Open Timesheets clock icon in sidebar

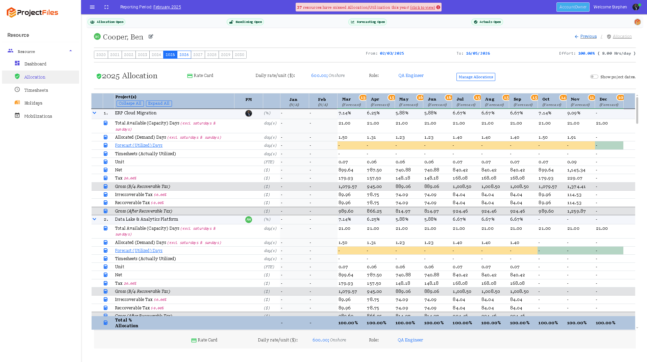pyautogui.click(x=17, y=90)
